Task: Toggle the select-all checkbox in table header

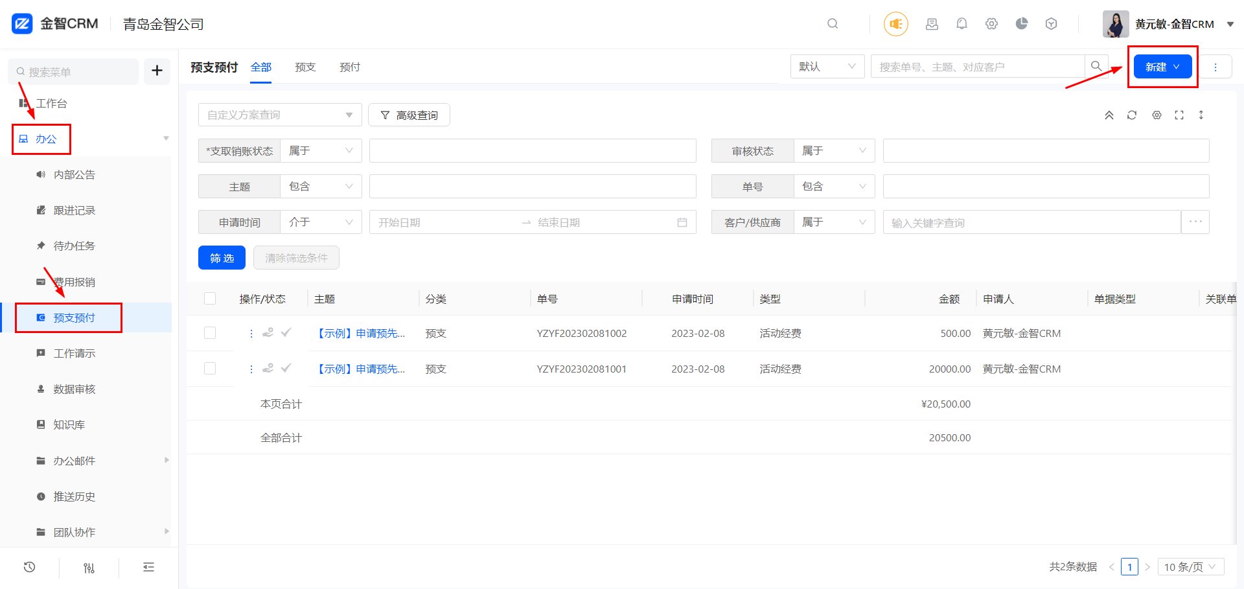Action: pos(210,299)
